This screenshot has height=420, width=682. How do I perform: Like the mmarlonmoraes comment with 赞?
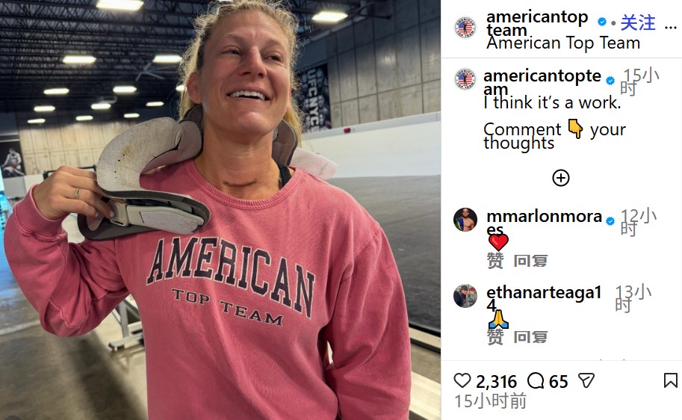click(x=495, y=261)
